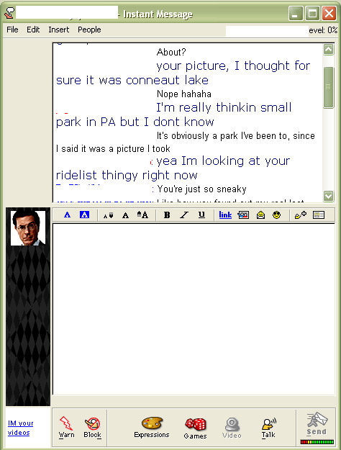This screenshot has width=341, height=450.
Task: Click the Warn button
Action: click(66, 428)
